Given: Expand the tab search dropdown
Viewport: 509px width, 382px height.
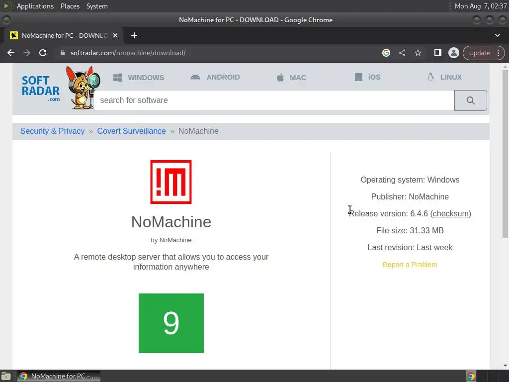Looking at the screenshot, I should point(497,35).
